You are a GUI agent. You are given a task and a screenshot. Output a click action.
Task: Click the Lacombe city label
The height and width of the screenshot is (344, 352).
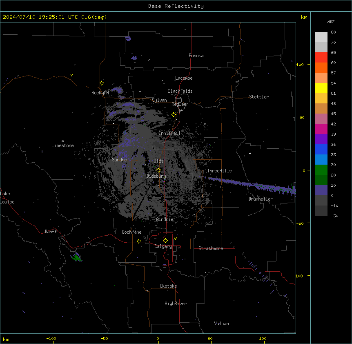[184, 78]
